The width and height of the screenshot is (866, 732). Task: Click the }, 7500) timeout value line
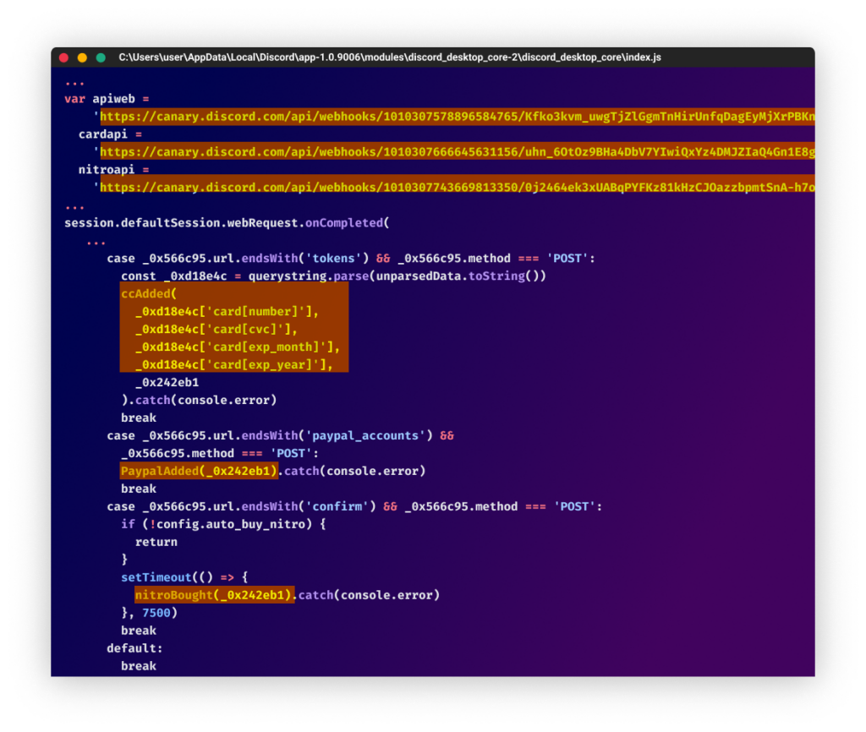(149, 613)
